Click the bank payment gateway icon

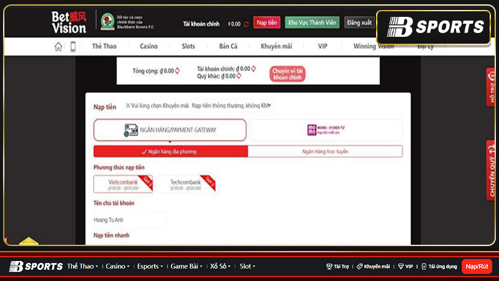131,130
